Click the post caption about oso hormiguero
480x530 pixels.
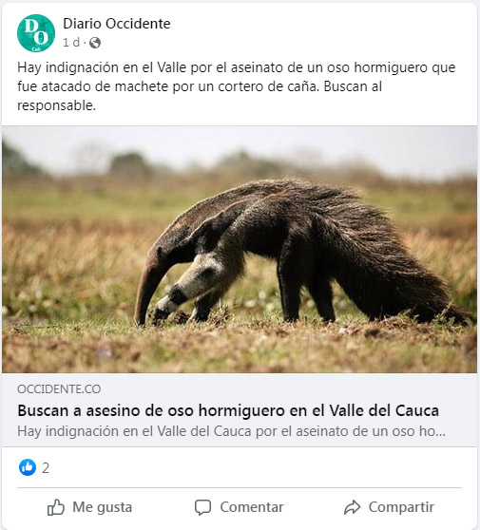(236, 86)
